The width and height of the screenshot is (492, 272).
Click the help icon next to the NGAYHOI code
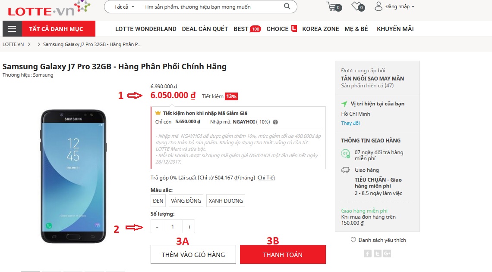(275, 122)
